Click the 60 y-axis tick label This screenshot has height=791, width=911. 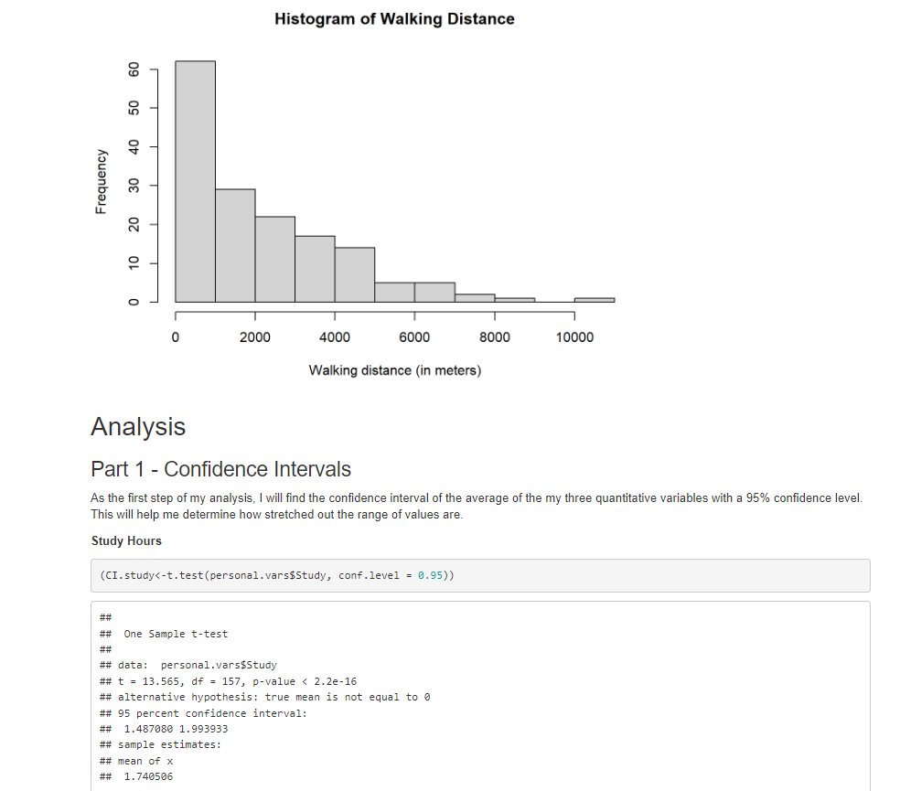134,69
